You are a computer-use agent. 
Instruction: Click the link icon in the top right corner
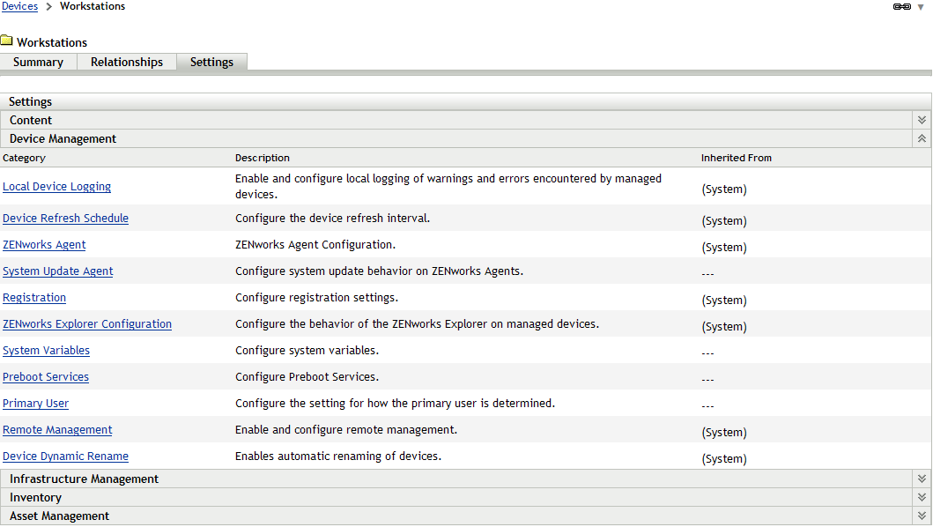point(903,6)
